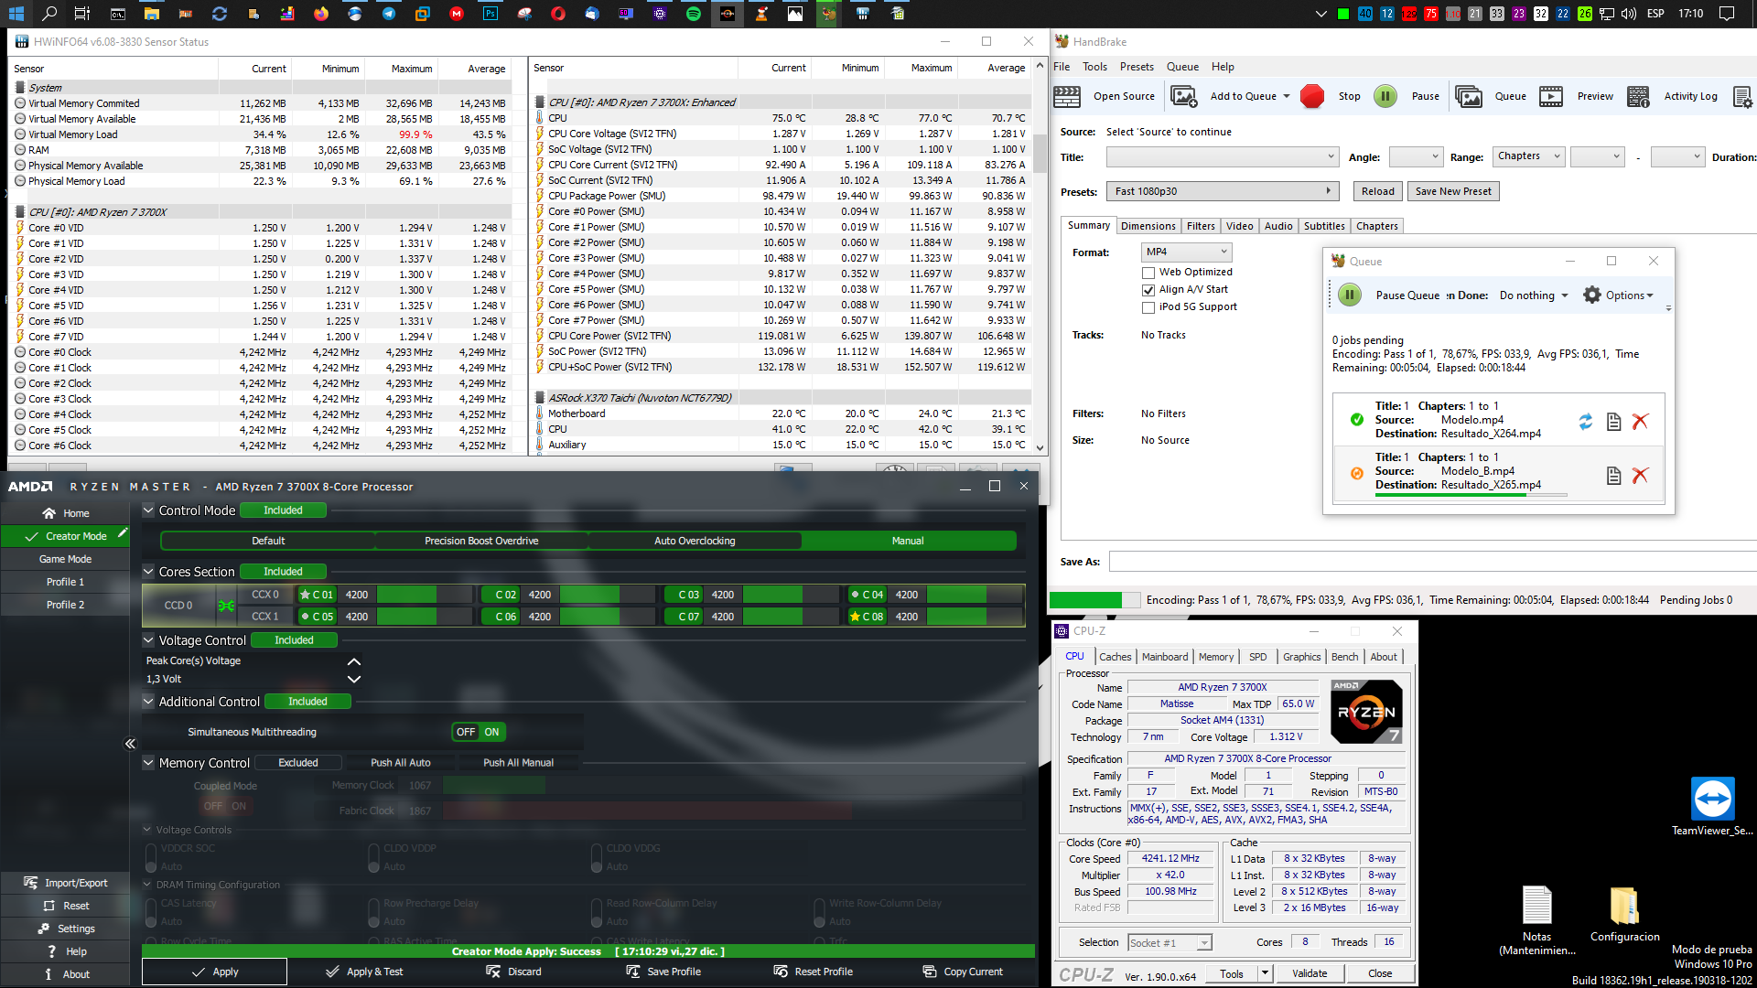
Task: Turn Simultaneous Multithreading ON
Action: (492, 732)
